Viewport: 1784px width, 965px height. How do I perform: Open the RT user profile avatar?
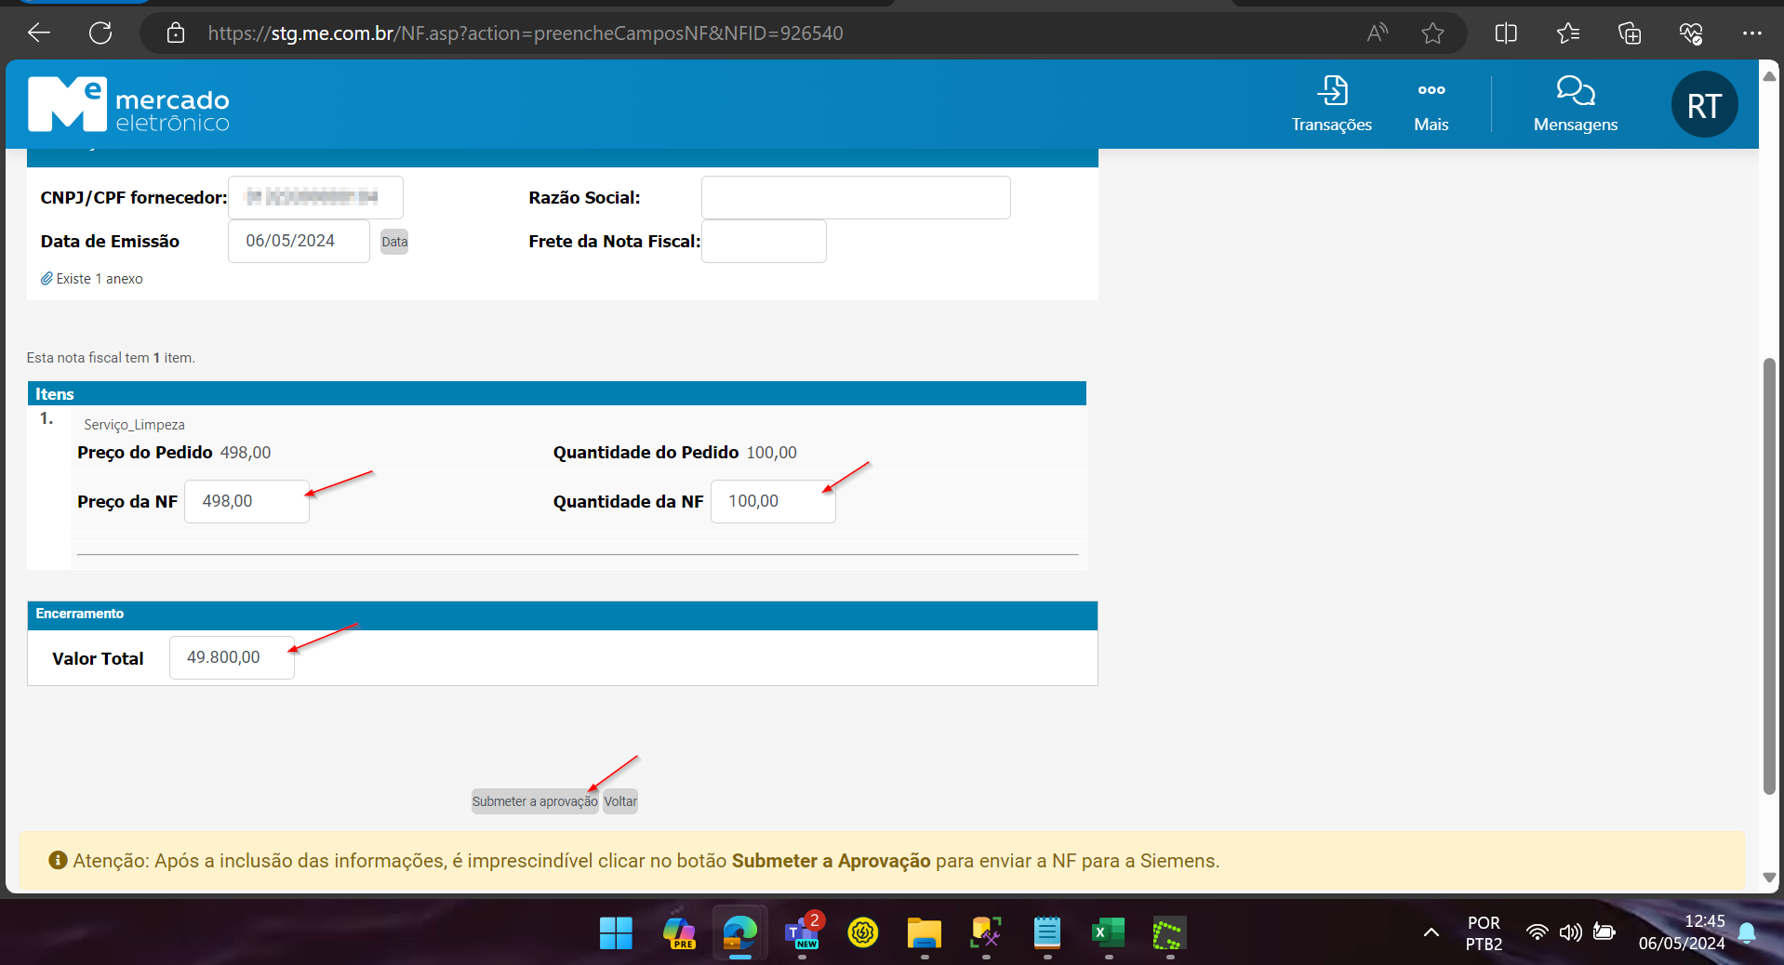(1703, 105)
